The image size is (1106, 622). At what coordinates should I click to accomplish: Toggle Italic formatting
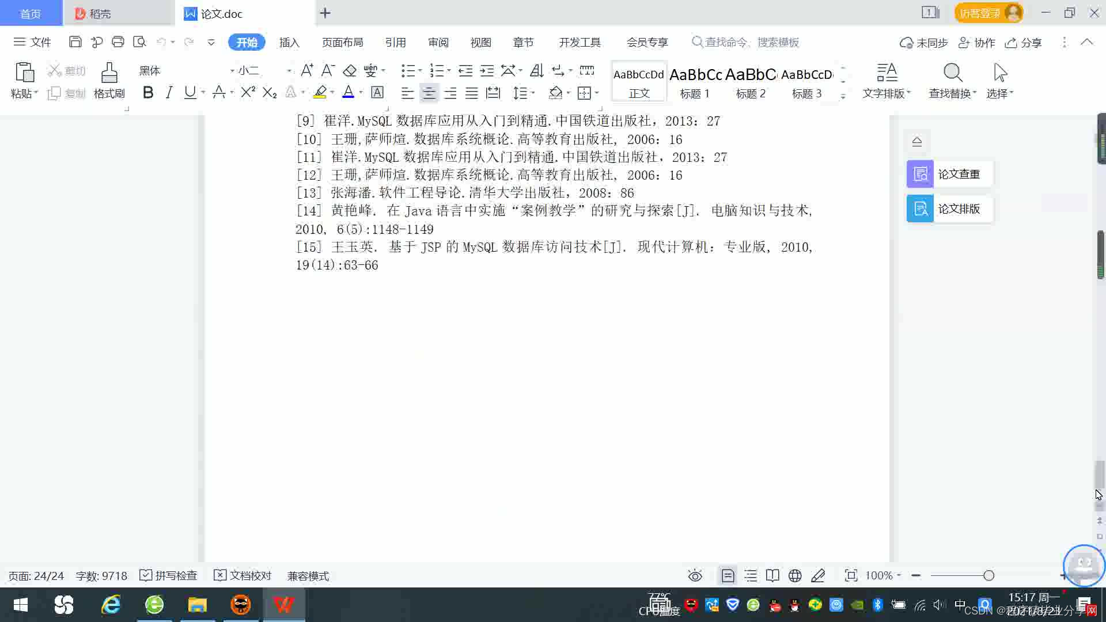click(169, 93)
